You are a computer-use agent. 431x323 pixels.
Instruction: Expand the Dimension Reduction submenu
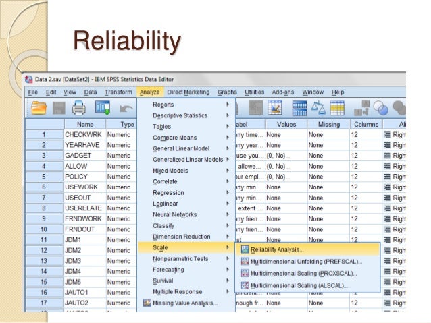click(x=186, y=237)
